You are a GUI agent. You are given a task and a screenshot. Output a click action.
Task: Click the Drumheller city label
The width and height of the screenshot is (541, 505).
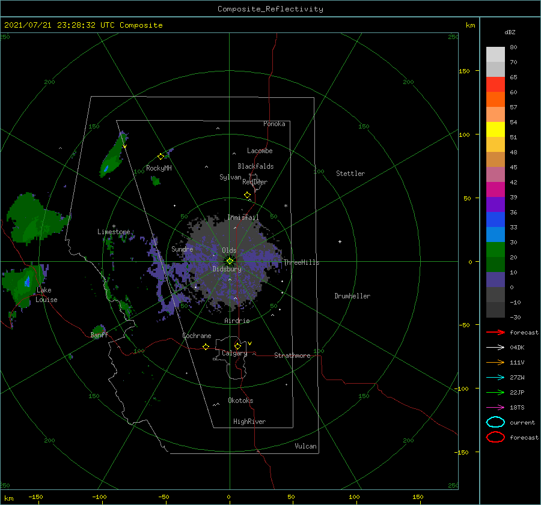click(352, 296)
